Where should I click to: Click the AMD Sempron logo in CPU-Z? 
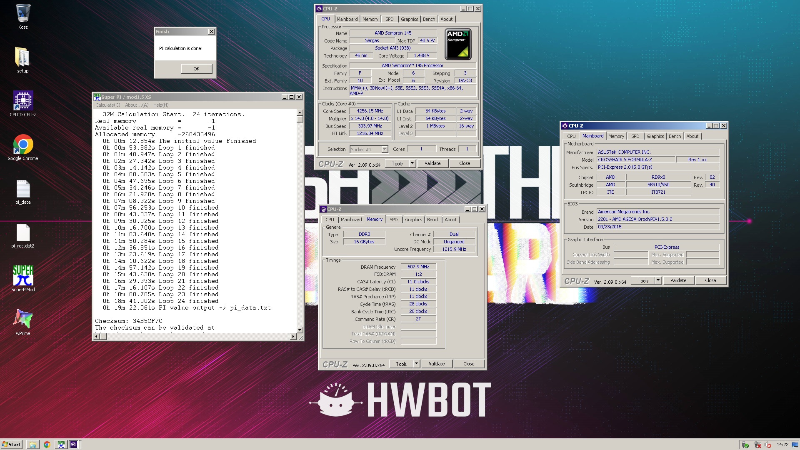tap(458, 44)
